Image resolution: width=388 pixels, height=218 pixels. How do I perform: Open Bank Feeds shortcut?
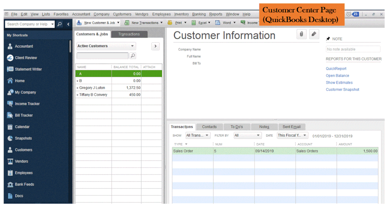(21, 184)
